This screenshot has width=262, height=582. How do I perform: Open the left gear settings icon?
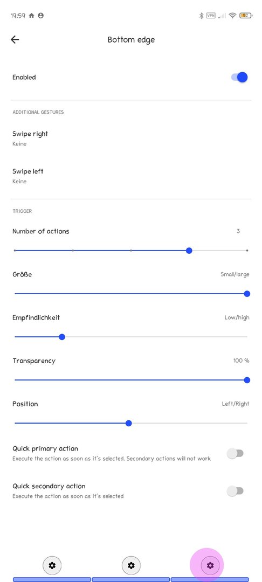click(52, 566)
